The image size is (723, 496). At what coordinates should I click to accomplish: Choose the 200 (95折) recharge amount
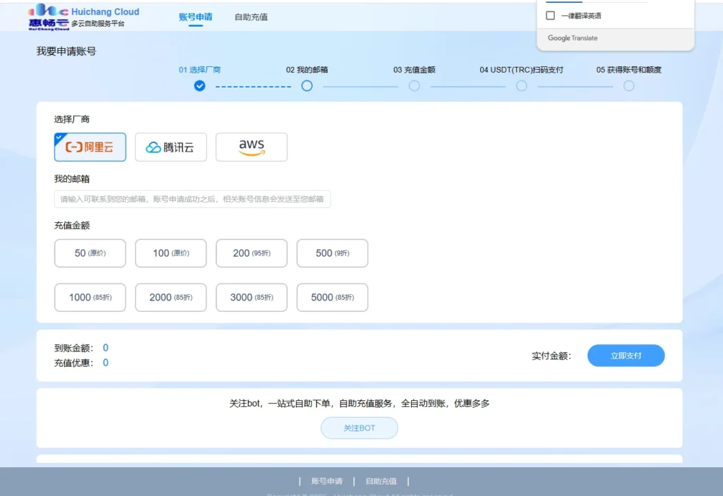(x=251, y=253)
